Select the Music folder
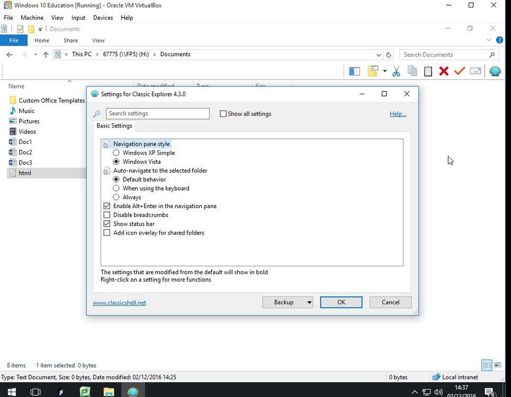 pyautogui.click(x=22, y=111)
